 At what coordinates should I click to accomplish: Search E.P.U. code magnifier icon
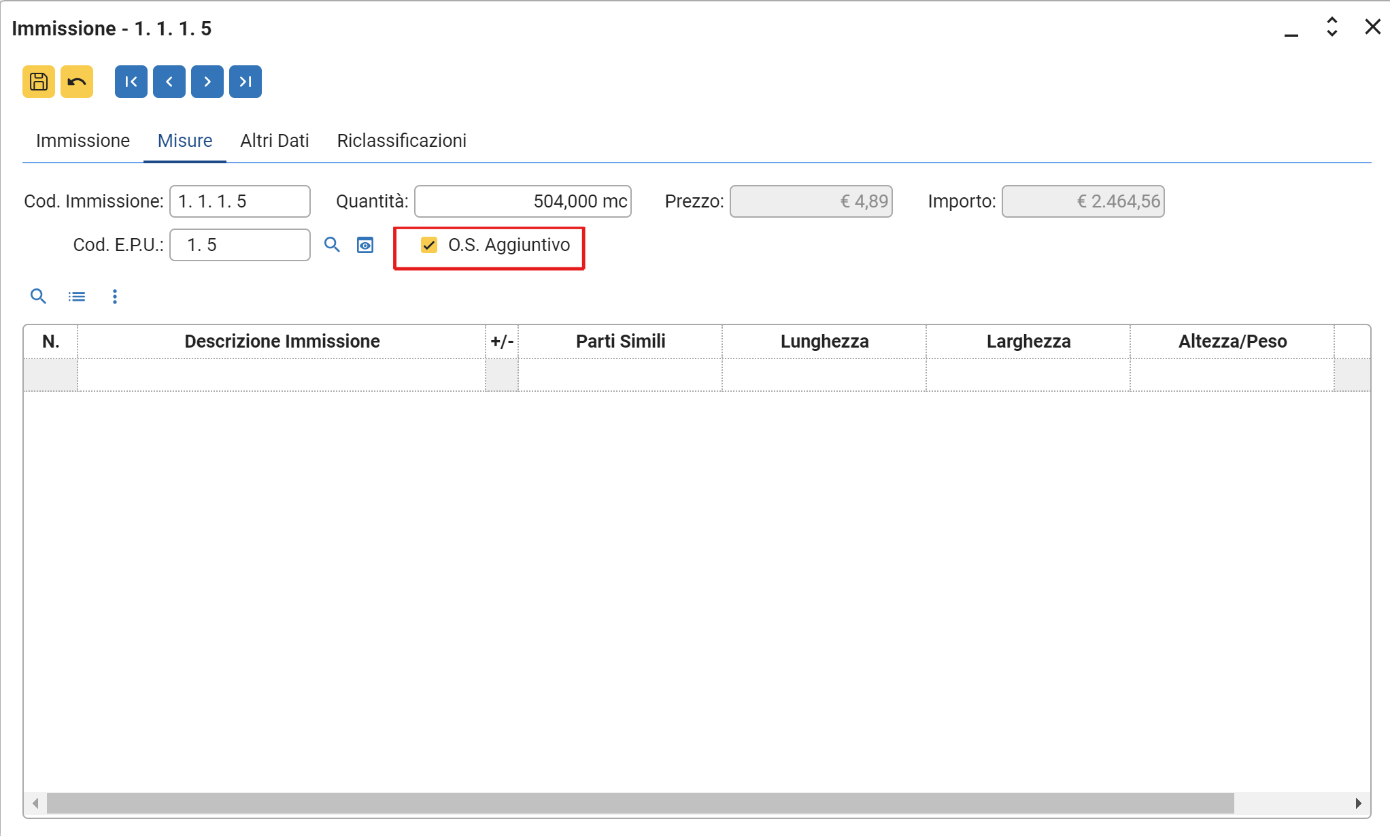[x=332, y=245]
